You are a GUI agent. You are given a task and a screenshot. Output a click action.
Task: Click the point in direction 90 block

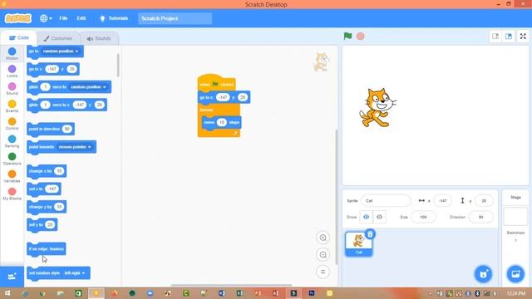pos(51,130)
